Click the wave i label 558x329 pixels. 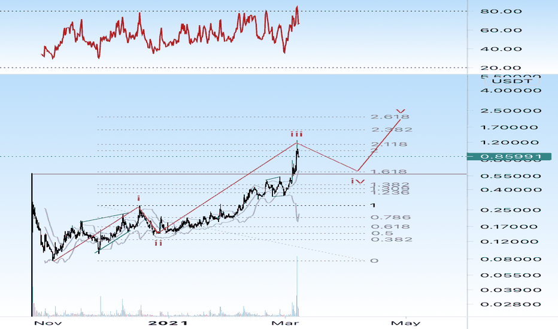139,199
